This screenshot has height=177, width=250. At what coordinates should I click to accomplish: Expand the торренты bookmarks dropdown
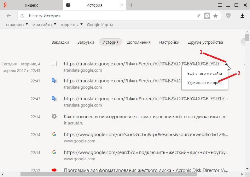pyautogui.click(x=72, y=25)
